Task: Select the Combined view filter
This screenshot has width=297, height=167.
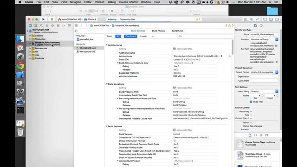Action: point(130,36)
